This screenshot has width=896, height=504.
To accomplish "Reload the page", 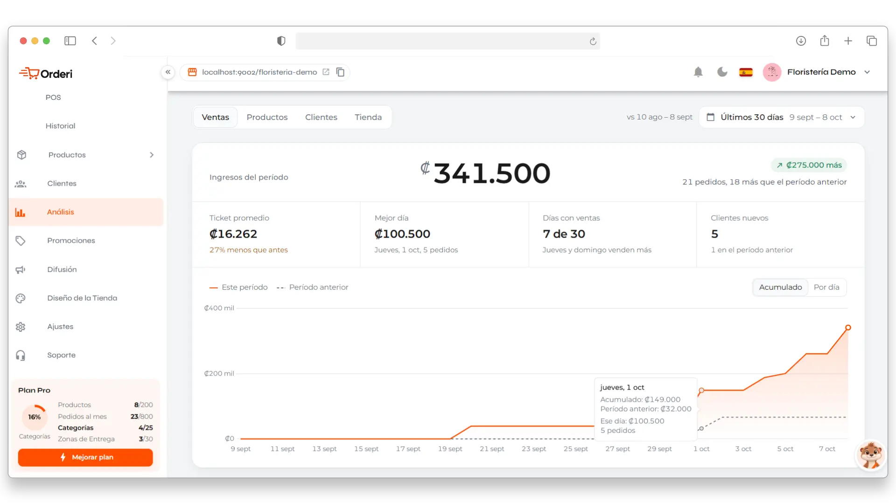I will pos(593,41).
